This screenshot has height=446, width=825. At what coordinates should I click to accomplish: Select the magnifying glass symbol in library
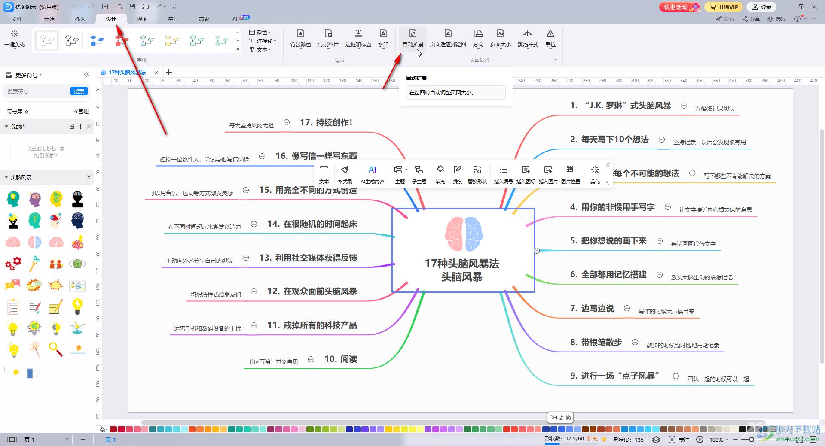tap(56, 349)
